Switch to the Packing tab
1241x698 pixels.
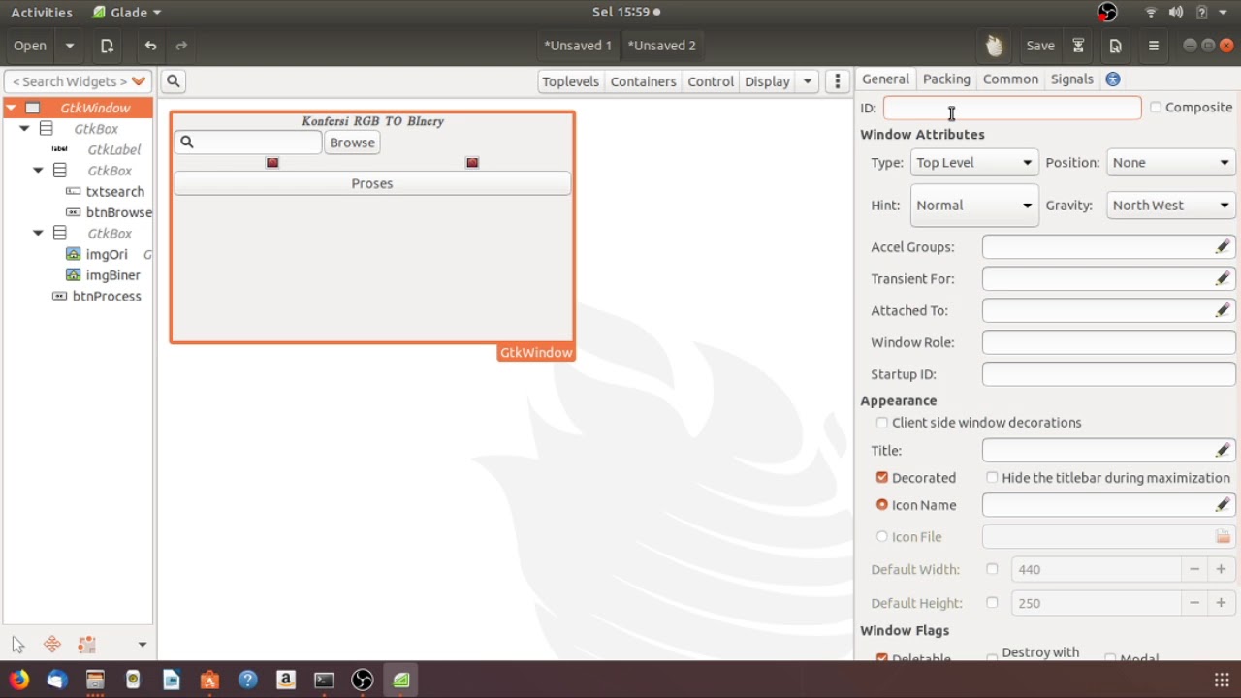coord(946,79)
